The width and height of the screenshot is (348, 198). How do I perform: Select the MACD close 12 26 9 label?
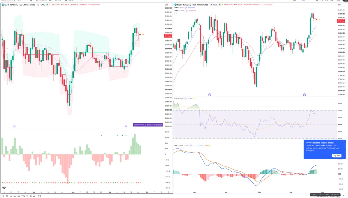pyautogui.click(x=182, y=145)
